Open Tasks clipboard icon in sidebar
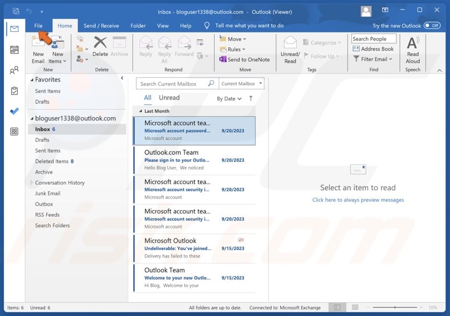This screenshot has height=316, width=450. coord(14,91)
